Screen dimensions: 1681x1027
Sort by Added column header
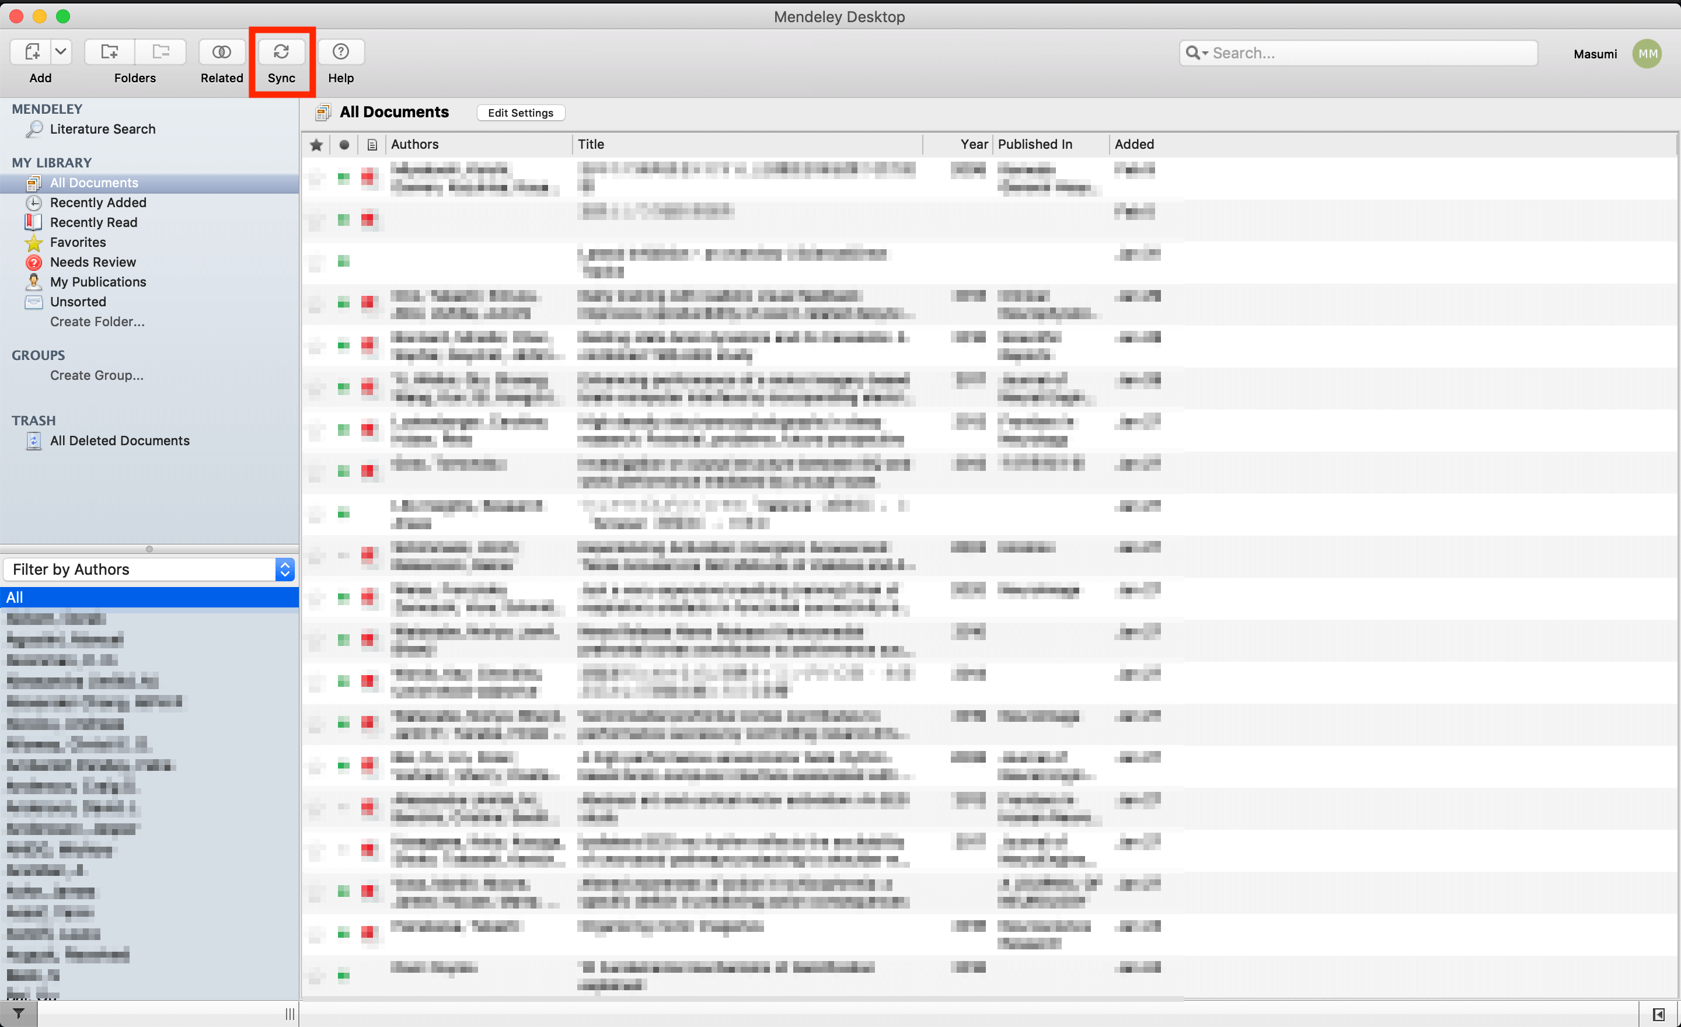pyautogui.click(x=1134, y=145)
